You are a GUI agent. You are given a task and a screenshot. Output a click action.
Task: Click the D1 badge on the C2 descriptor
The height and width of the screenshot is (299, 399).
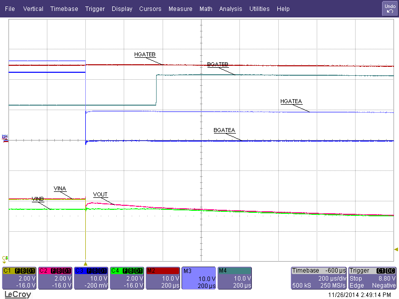[x=67, y=270]
